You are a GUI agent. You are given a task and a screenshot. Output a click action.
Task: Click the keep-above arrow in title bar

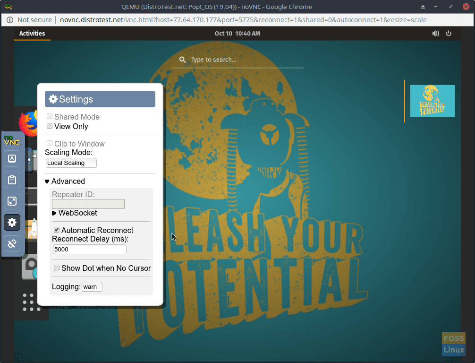click(423, 7)
